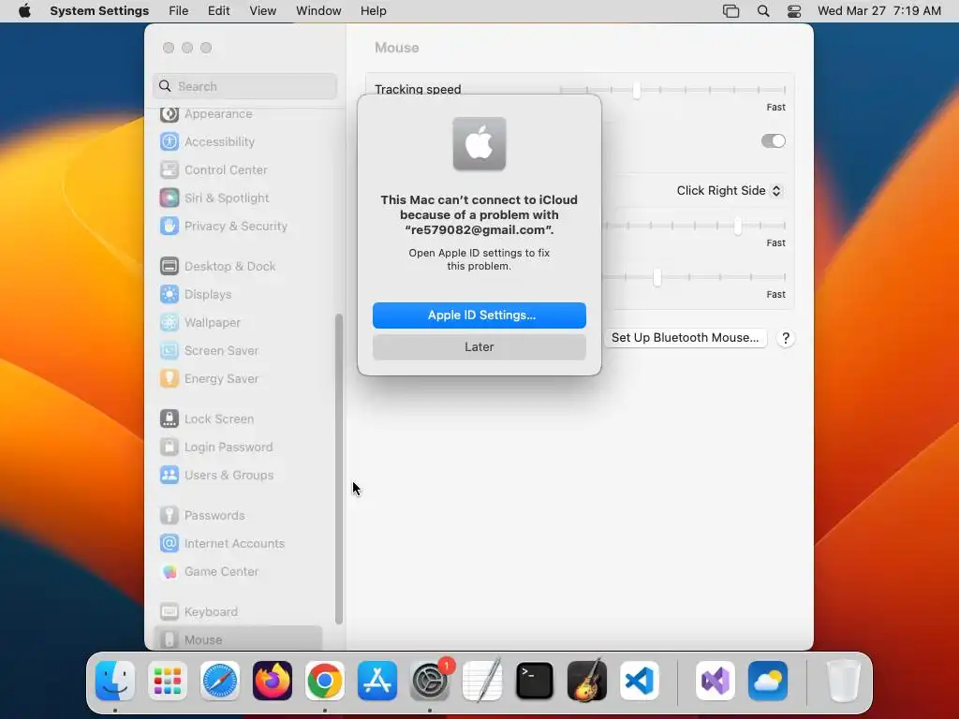Screen dimensions: 959x719
Task: Click the settings Search field
Action: (x=244, y=86)
